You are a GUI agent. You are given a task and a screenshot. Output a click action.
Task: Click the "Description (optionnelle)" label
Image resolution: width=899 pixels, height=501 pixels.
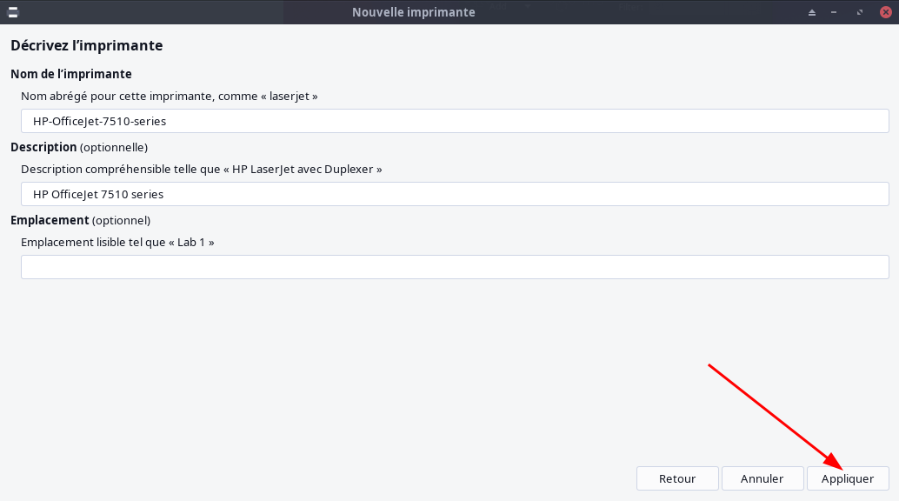(x=79, y=147)
